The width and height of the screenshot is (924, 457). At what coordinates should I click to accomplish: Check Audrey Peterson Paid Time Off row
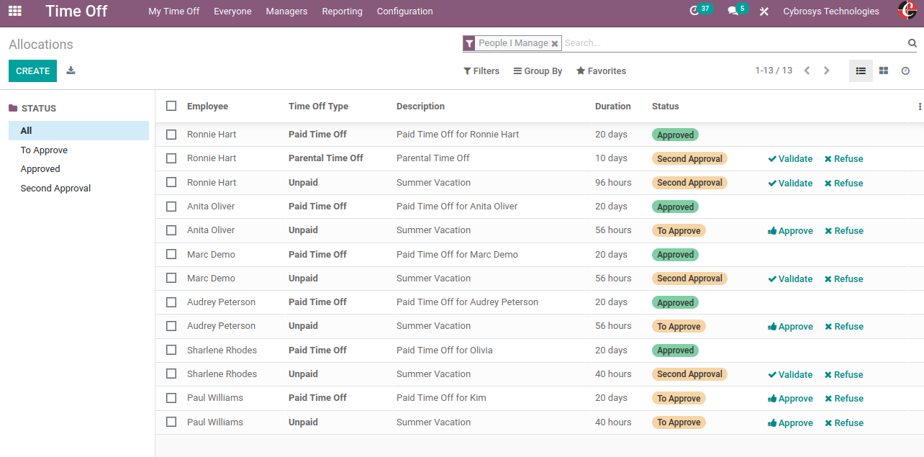point(171,302)
